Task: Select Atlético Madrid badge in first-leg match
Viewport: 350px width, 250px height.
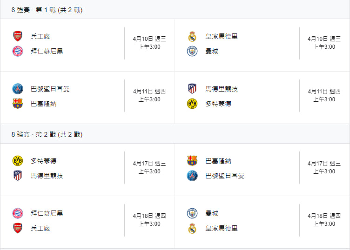Action: (192, 89)
